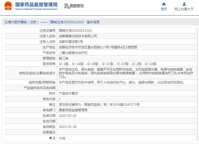199x144 pixels.
Task: Click the 注册人住所 row label
Action: 47,42
